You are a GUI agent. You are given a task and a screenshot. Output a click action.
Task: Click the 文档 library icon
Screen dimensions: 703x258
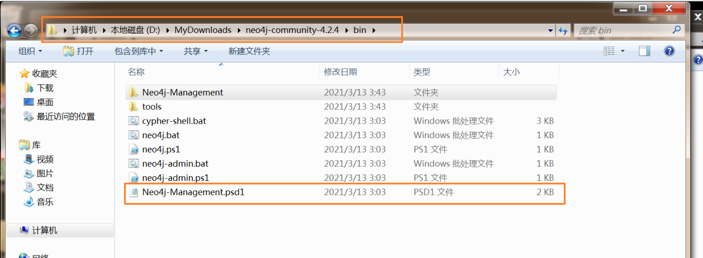pos(29,187)
